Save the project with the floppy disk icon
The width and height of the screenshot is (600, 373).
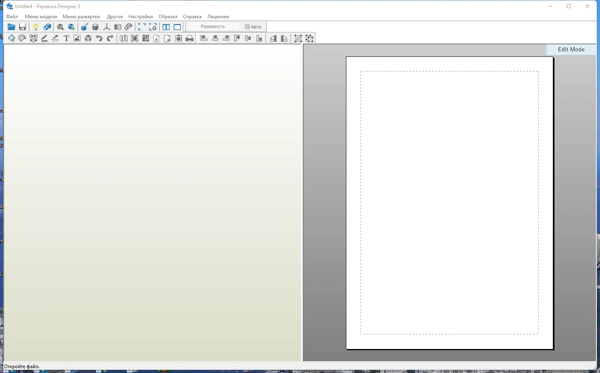click(x=22, y=27)
